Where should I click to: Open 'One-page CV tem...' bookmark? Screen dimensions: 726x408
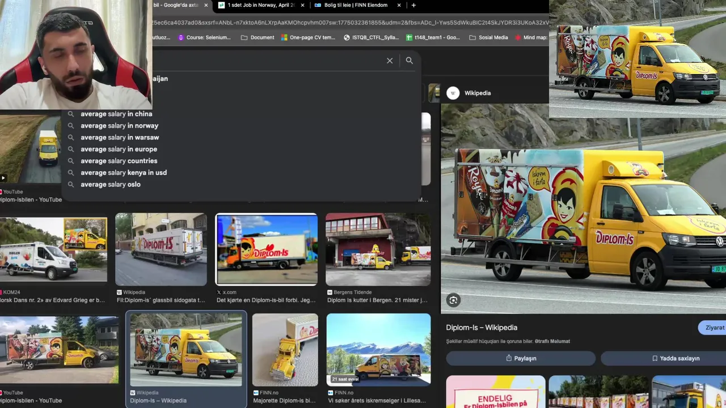click(x=308, y=37)
